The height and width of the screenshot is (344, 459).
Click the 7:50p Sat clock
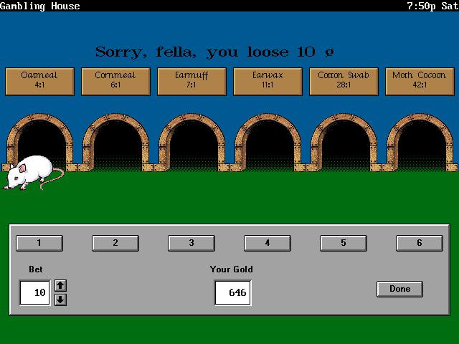432,6
